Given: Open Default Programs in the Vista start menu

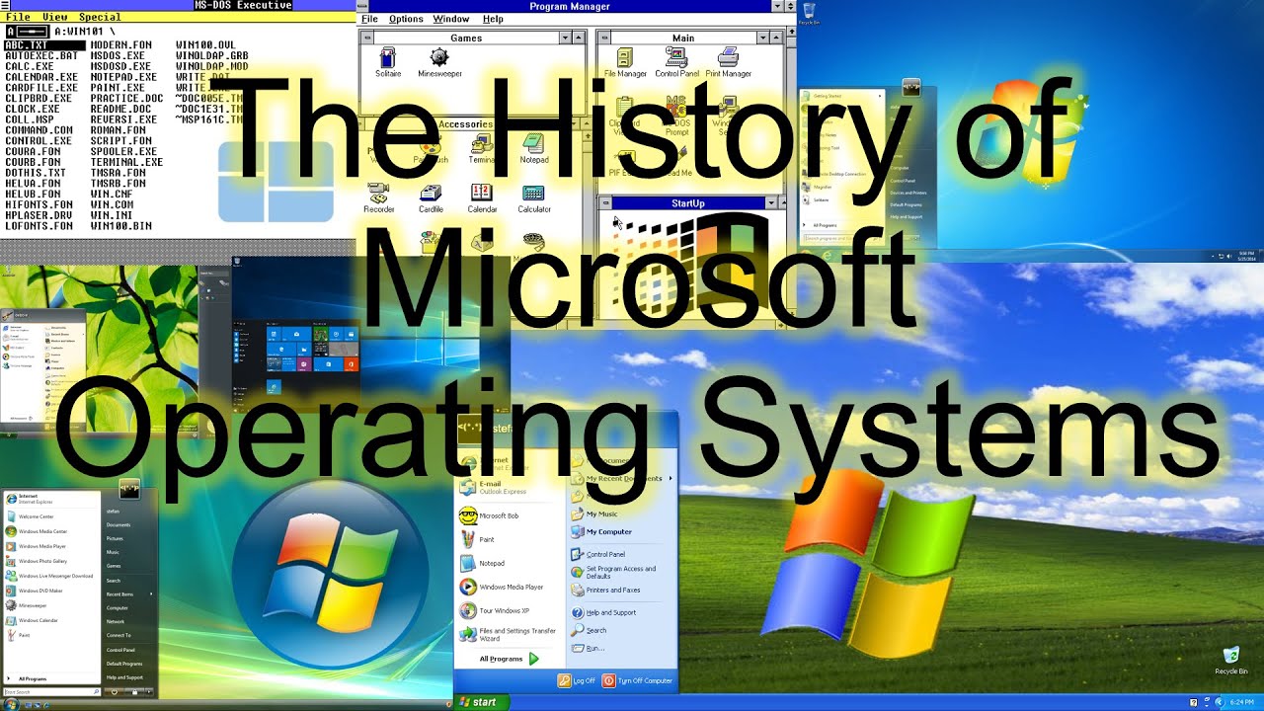Looking at the screenshot, I should point(124,664).
